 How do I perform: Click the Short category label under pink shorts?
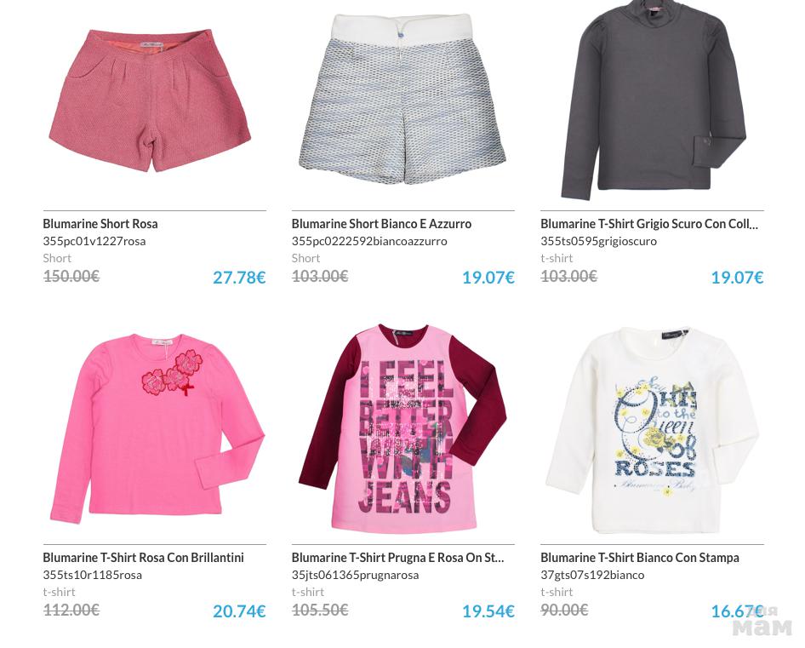coord(57,258)
